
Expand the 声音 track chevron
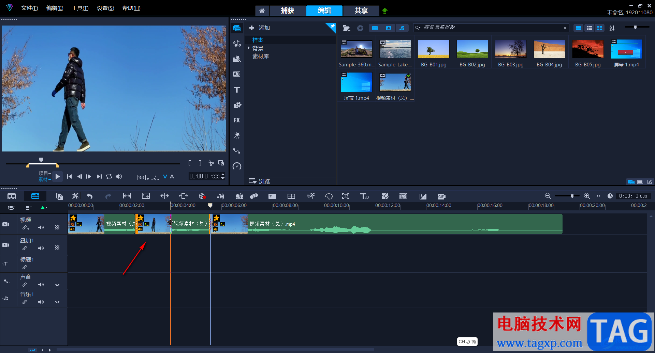coord(57,285)
